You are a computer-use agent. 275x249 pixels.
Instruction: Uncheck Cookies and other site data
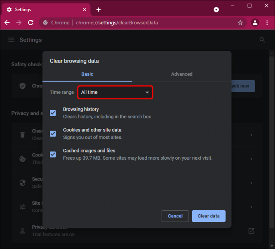coord(53,134)
